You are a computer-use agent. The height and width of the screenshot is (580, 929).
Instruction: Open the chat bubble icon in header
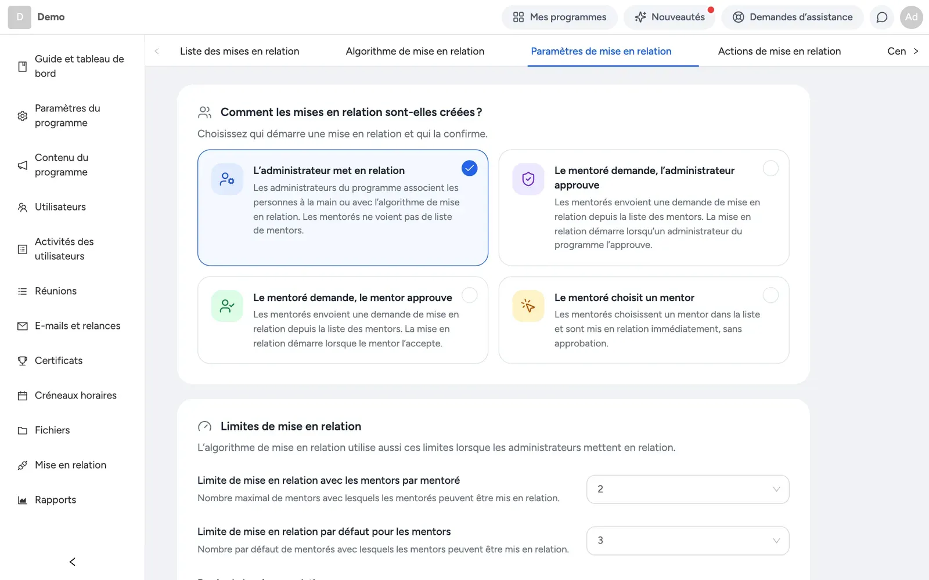[x=881, y=17]
